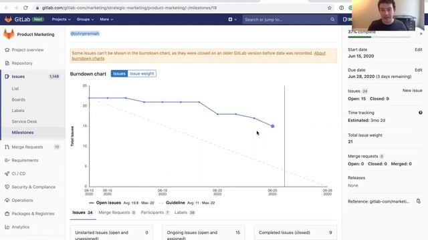This screenshot has height=240, width=428.
Task: Select the Issues burndown toggle
Action: point(119,73)
